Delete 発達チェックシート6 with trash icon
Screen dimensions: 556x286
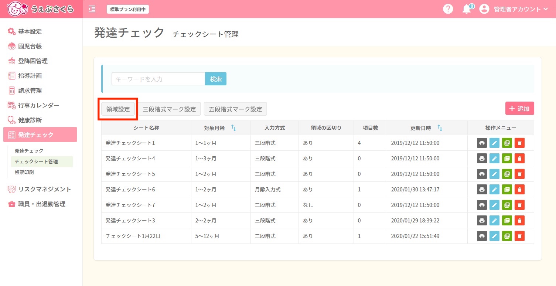click(519, 190)
